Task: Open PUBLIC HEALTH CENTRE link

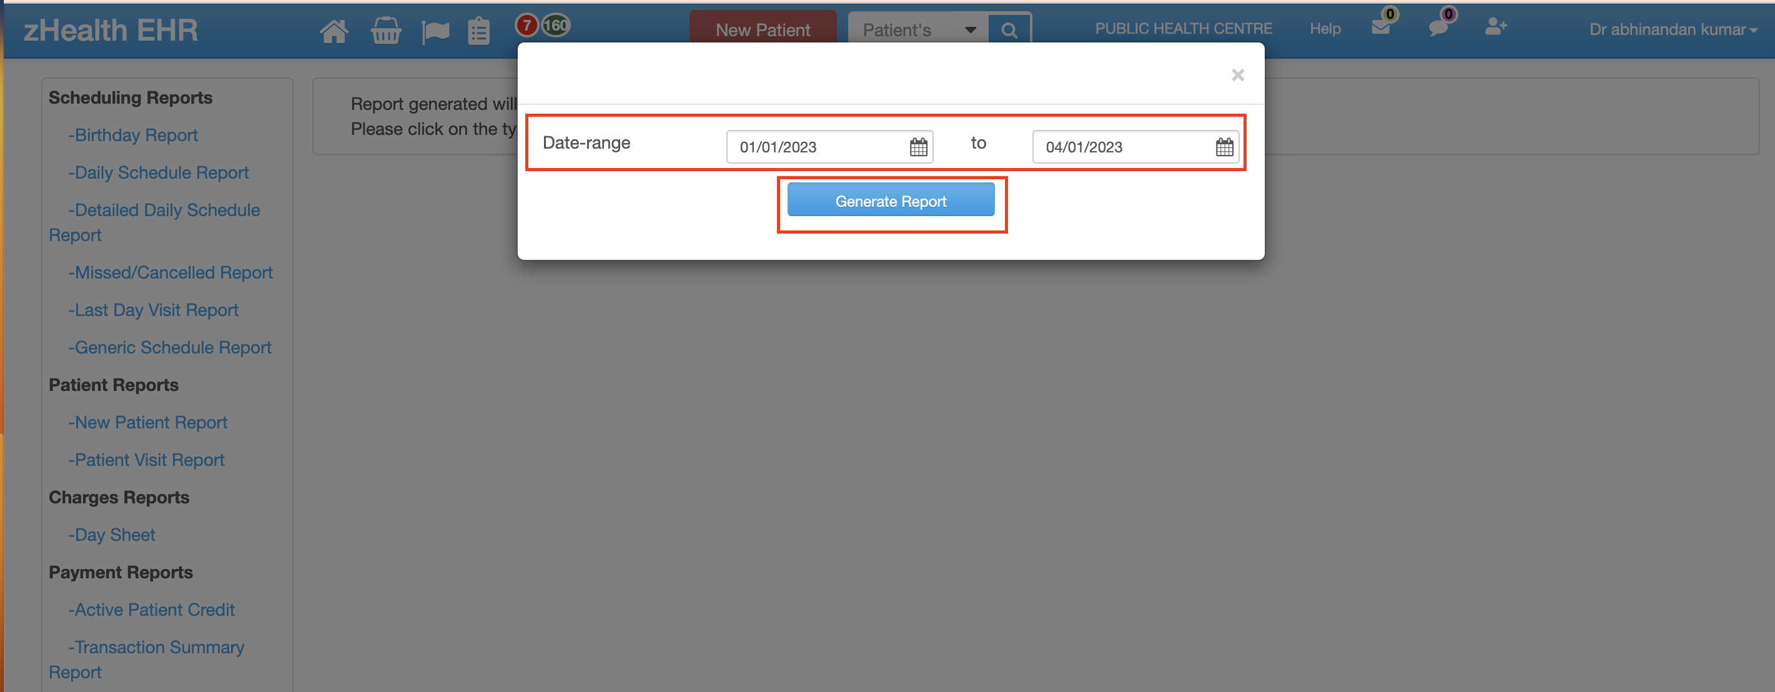Action: point(1183,29)
